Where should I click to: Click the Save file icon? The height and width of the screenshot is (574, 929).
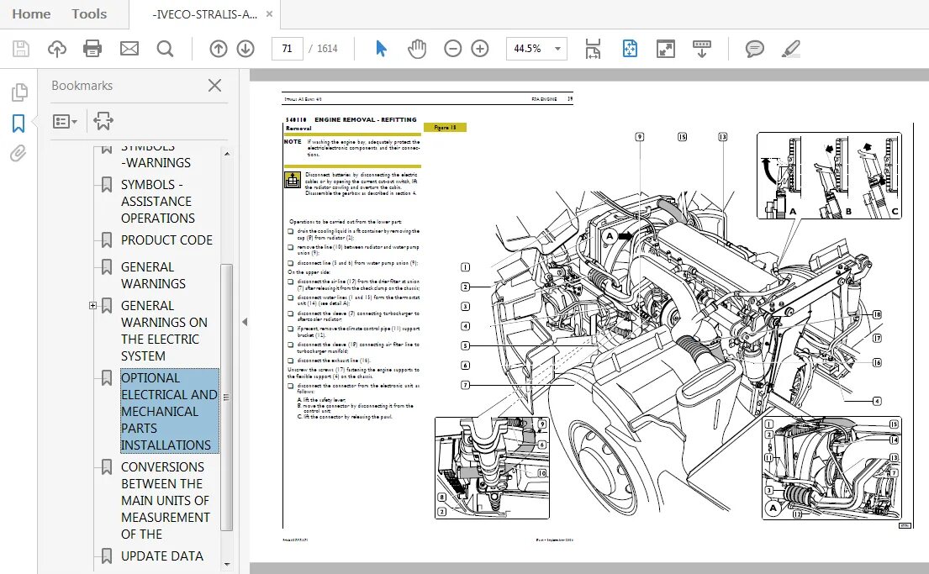click(21, 49)
